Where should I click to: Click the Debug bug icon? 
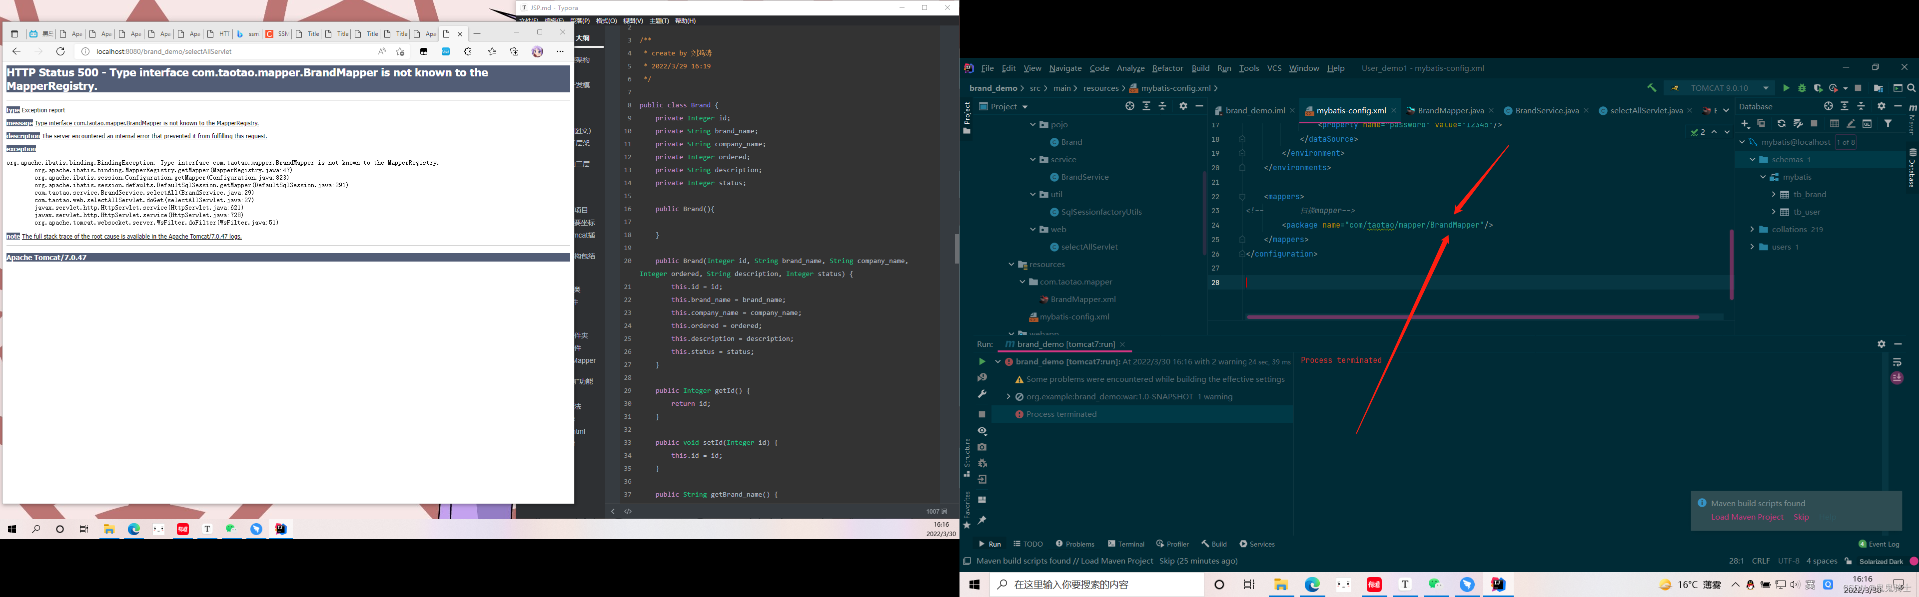click(1801, 88)
